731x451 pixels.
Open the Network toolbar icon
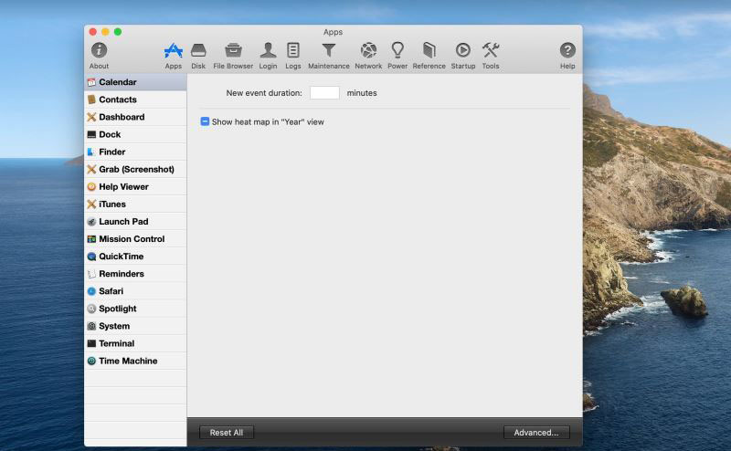coord(368,51)
